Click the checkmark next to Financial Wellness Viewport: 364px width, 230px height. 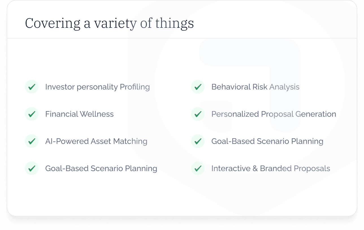tap(32, 114)
